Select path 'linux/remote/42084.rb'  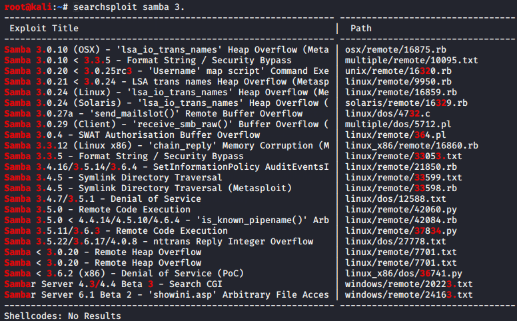(400, 220)
